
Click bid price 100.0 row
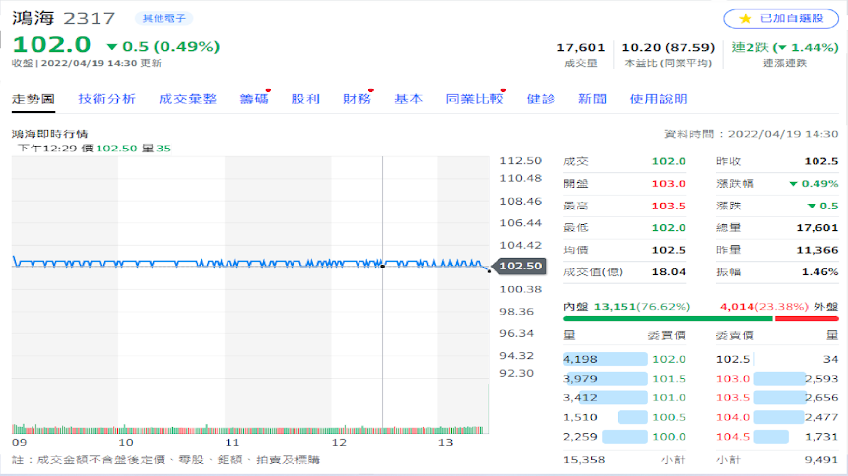(624, 437)
